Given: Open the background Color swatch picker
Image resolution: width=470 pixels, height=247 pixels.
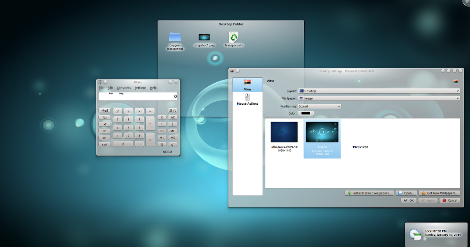Looking at the screenshot, I should pos(305,113).
